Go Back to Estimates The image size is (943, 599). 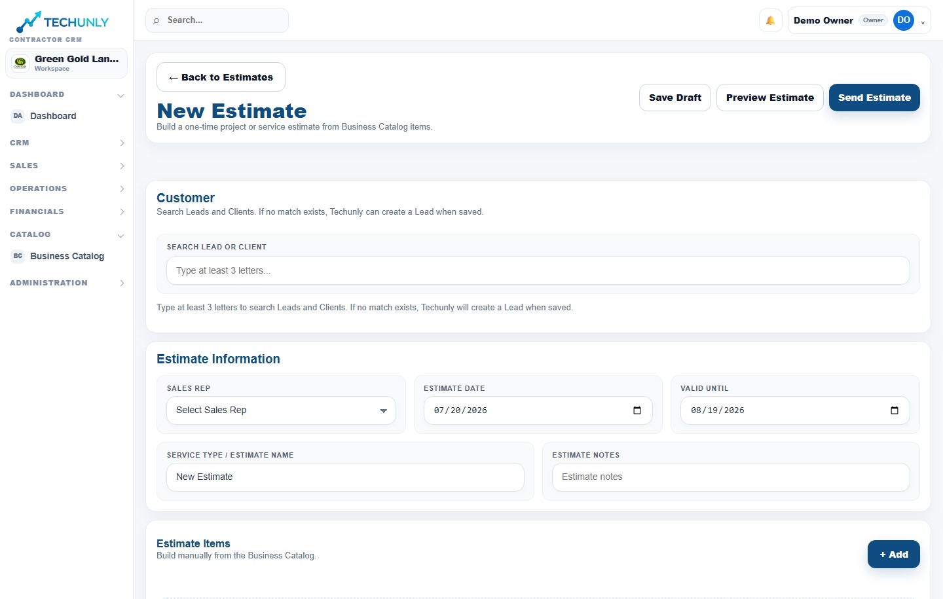(x=221, y=77)
